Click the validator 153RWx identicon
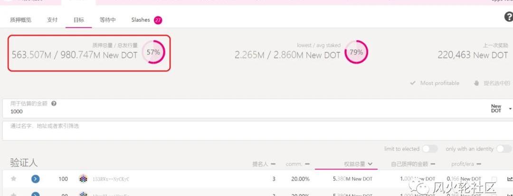513x196 pixels. click(x=83, y=179)
